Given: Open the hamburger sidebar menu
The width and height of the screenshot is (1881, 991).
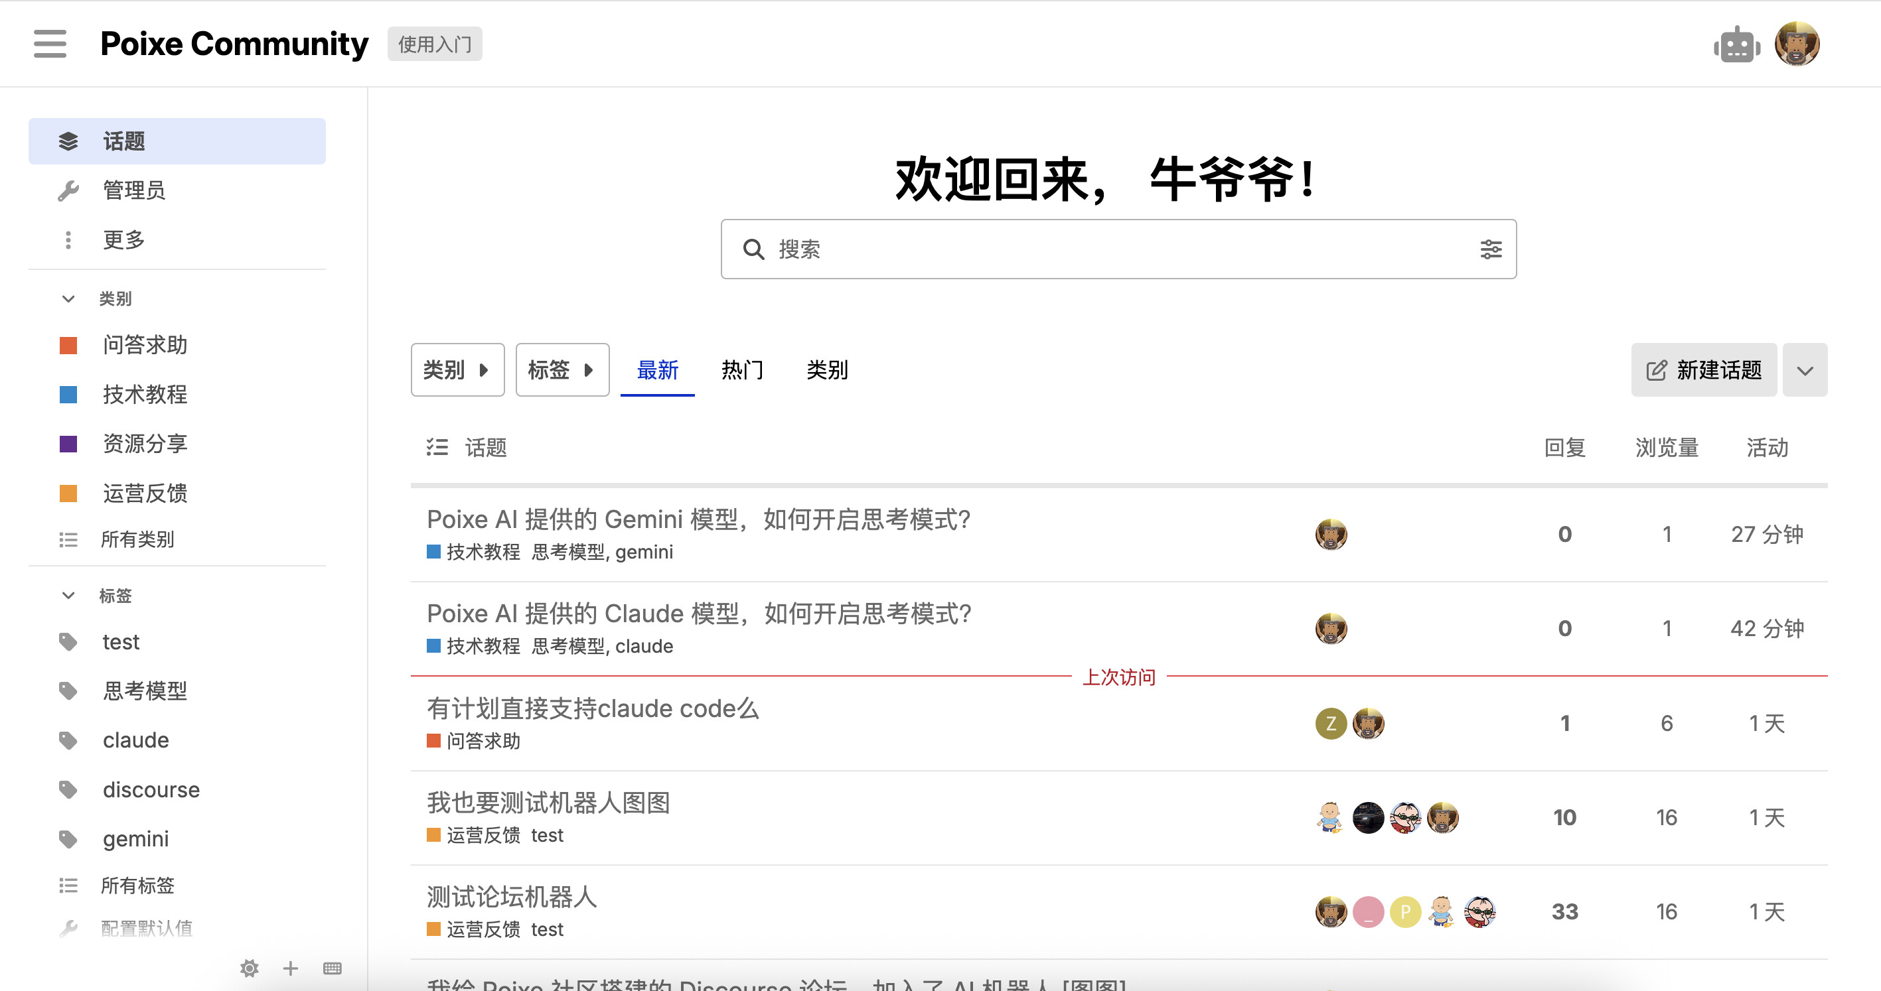Looking at the screenshot, I should click(x=50, y=44).
